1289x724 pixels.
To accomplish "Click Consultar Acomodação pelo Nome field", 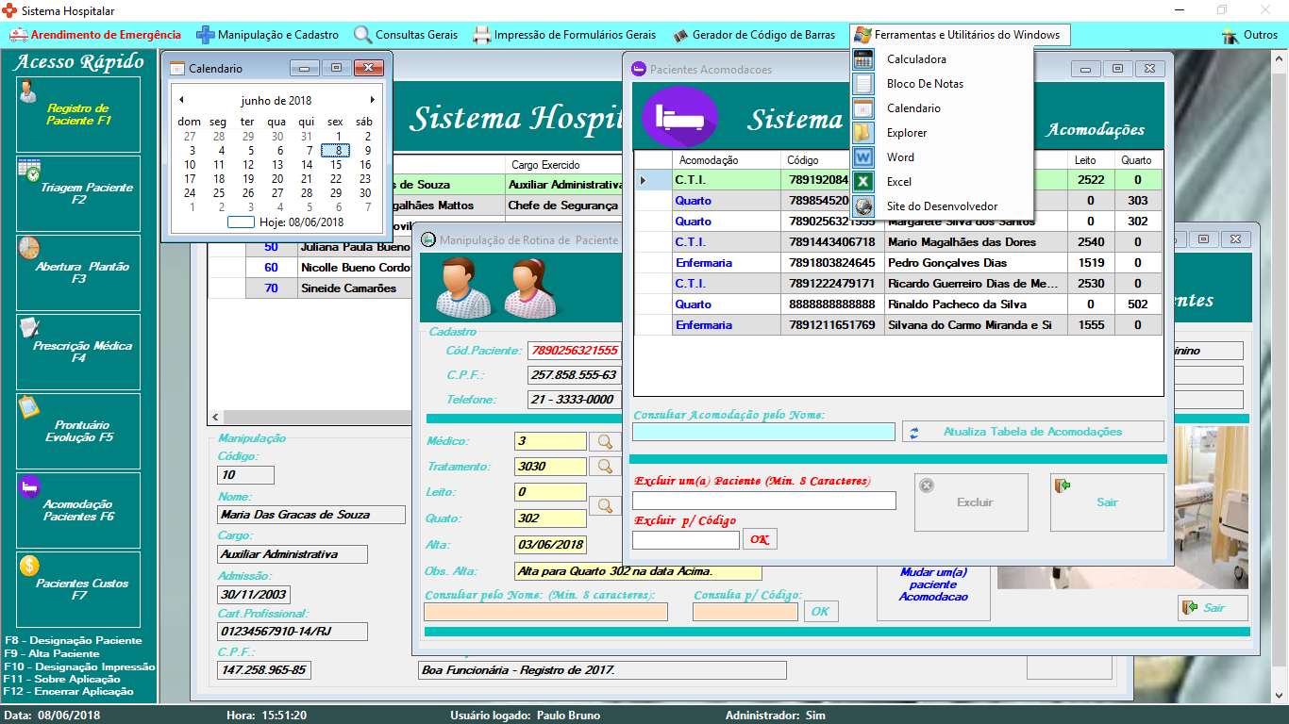I will (763, 432).
